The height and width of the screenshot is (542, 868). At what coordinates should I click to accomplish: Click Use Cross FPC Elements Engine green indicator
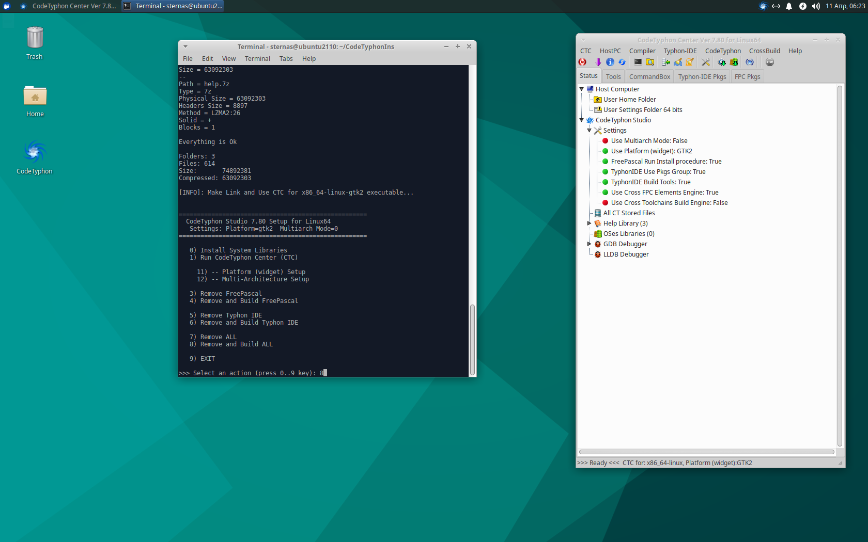pyautogui.click(x=606, y=193)
